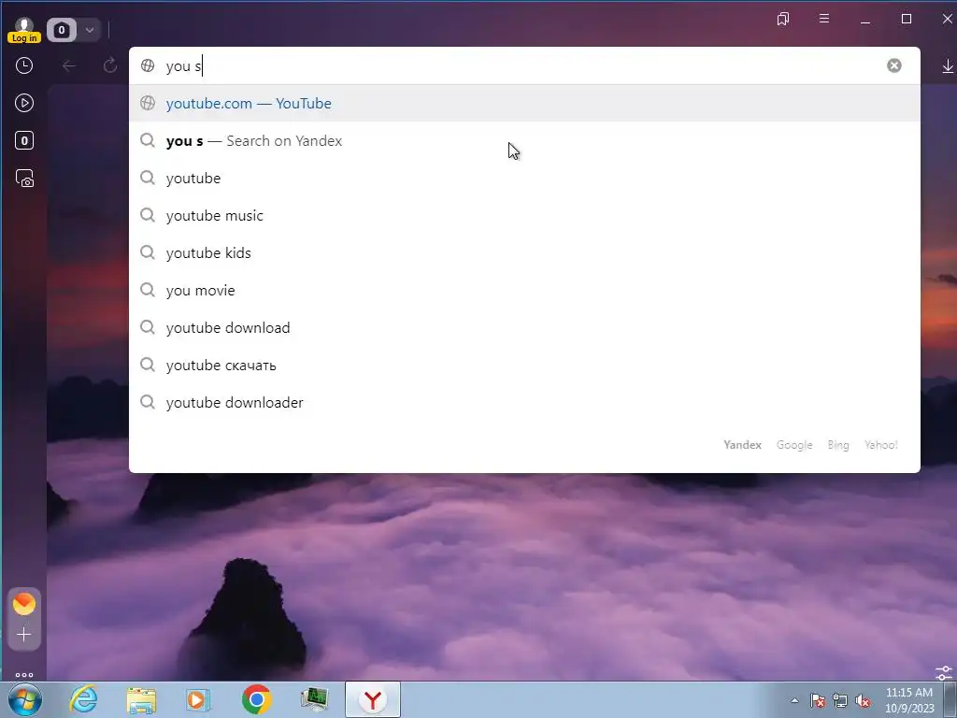Open the video player icon in sidebar
Image resolution: width=957 pixels, height=718 pixels.
click(x=24, y=103)
